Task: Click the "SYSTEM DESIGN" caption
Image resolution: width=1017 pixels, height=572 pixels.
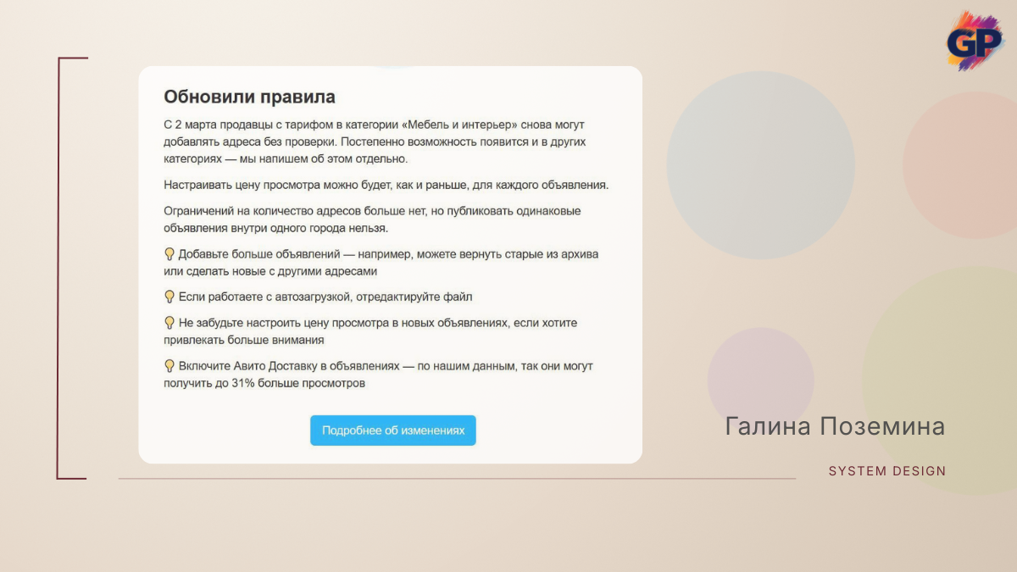Action: point(887,470)
